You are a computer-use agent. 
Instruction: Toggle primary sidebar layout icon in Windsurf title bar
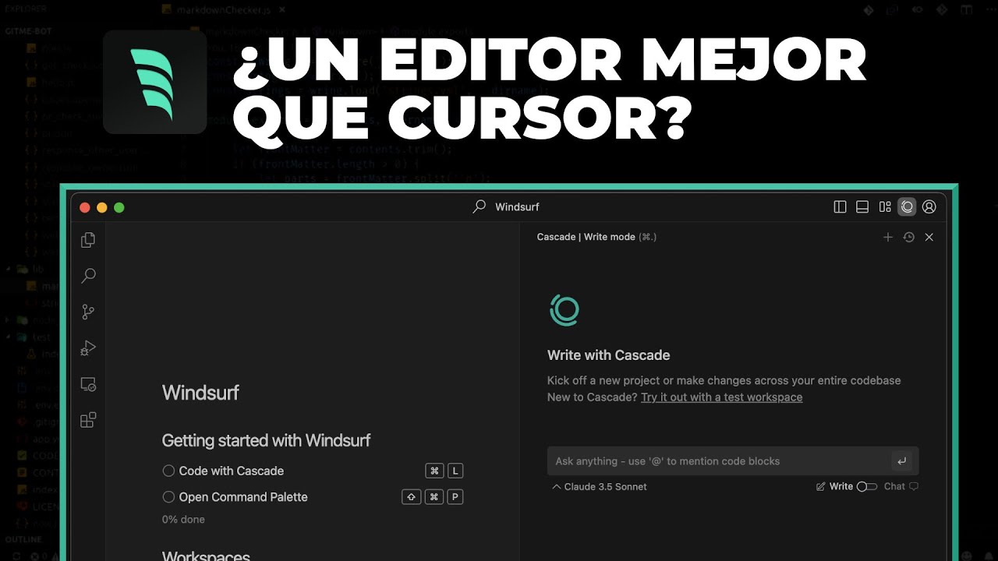[x=840, y=206]
